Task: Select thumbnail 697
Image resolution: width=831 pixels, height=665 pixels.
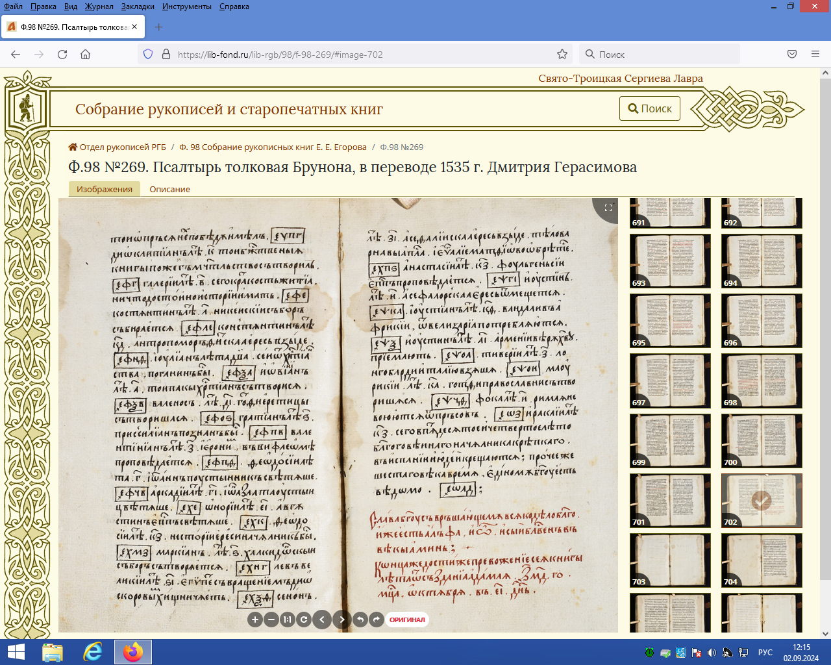Action: coord(670,381)
